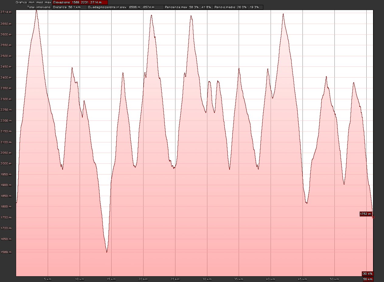Click the 5 km distance axis label
The image size is (384, 282).
point(47,279)
